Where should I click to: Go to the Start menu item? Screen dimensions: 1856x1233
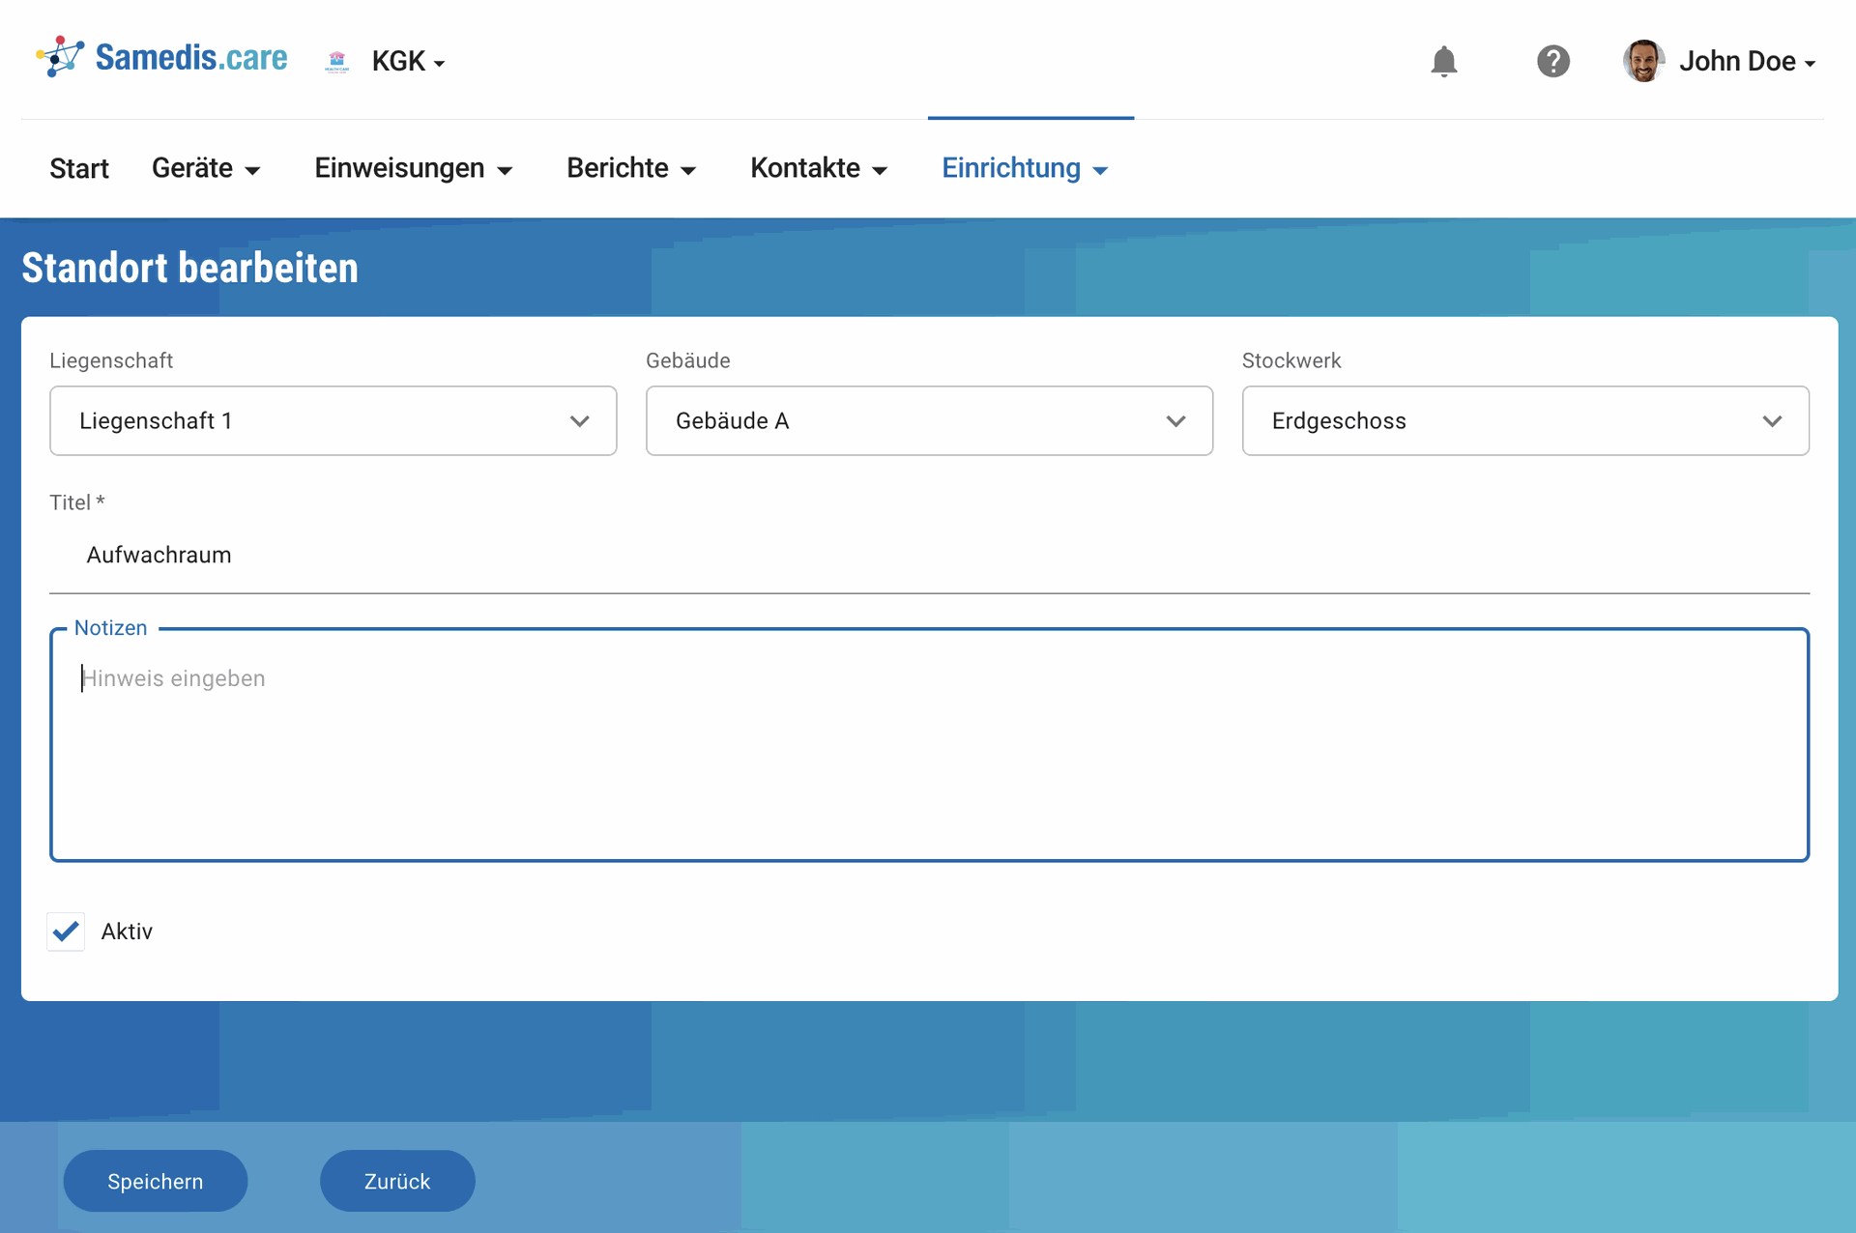(x=79, y=169)
